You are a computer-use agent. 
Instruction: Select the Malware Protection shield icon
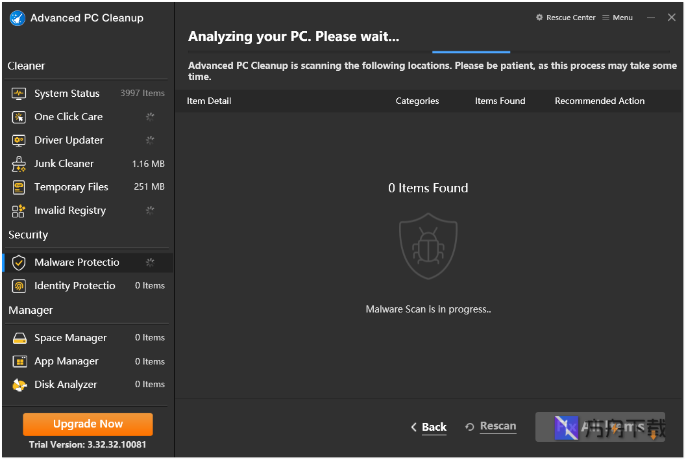[19, 262]
